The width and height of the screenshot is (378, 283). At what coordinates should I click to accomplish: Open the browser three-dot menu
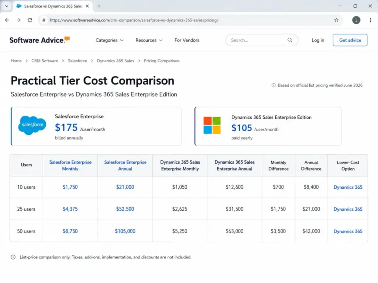[370, 20]
